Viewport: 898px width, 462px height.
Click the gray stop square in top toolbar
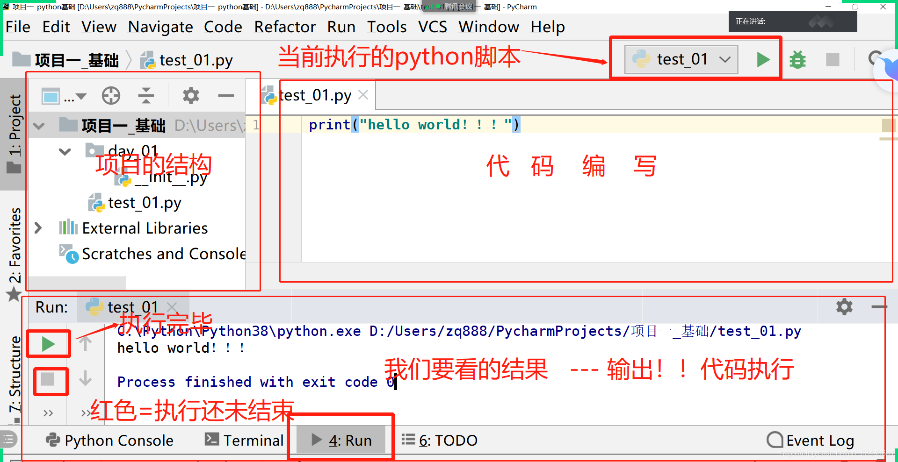833,60
